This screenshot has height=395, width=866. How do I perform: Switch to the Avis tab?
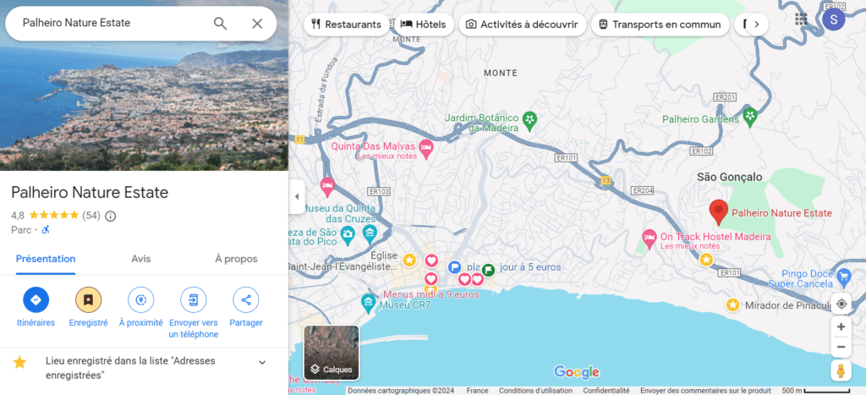[141, 259]
